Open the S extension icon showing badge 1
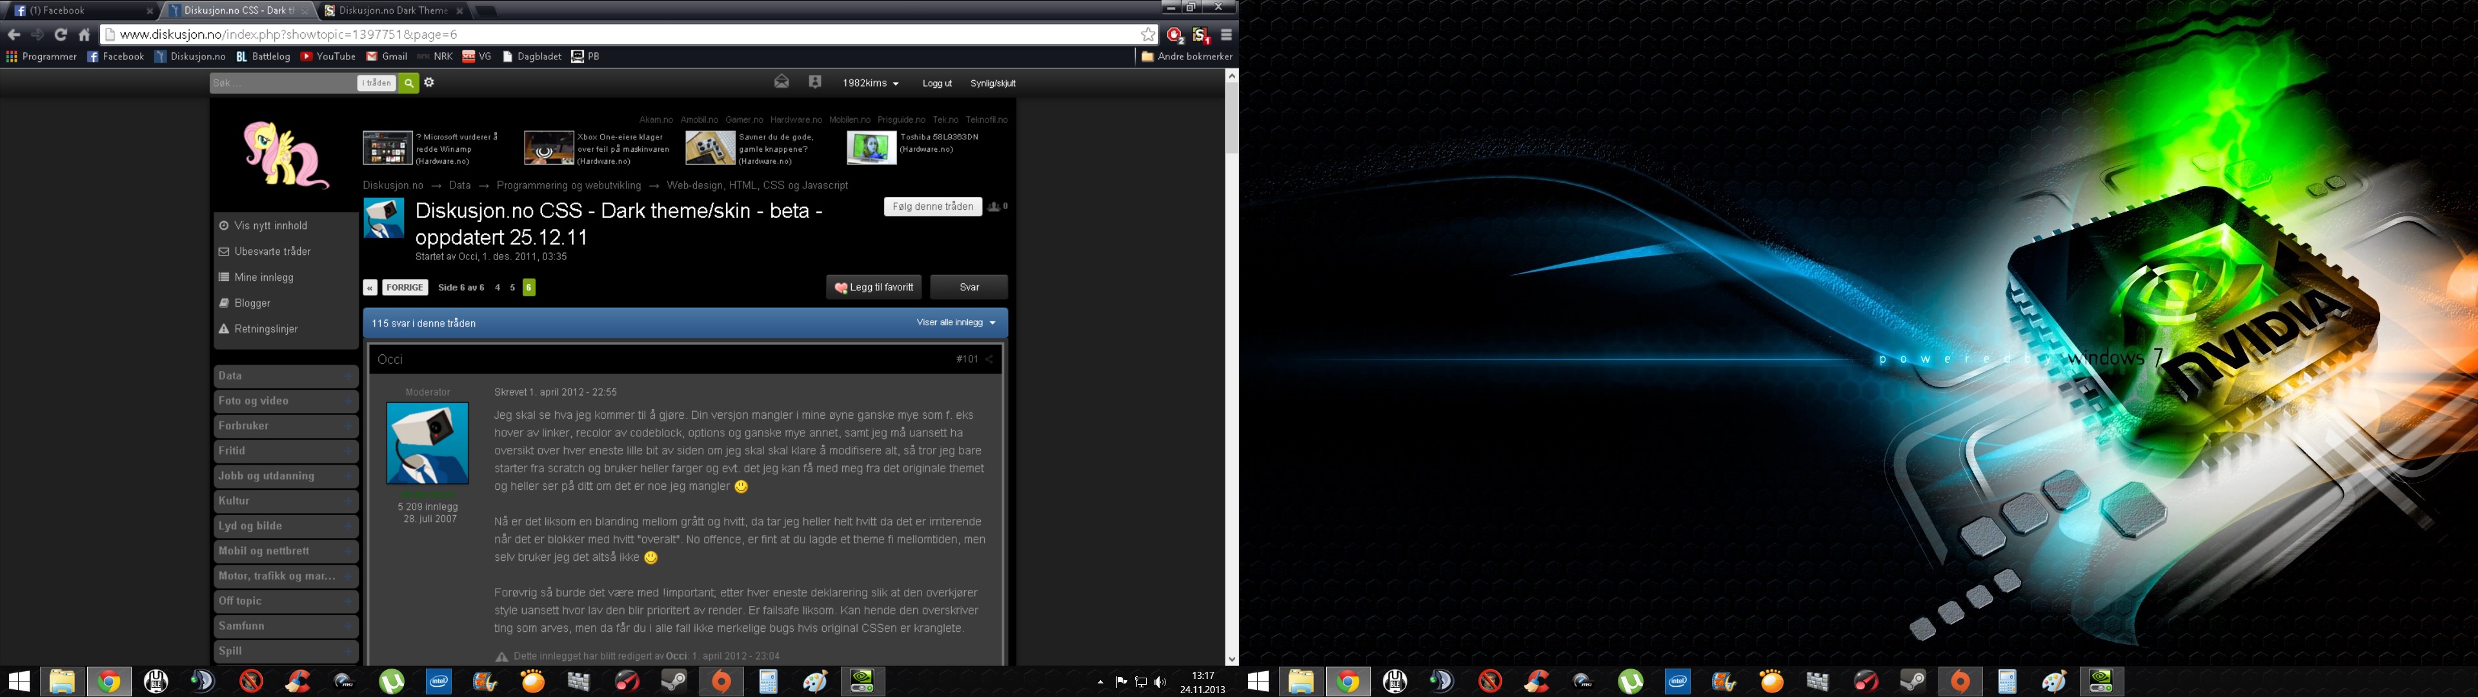2478x697 pixels. (x=1200, y=35)
